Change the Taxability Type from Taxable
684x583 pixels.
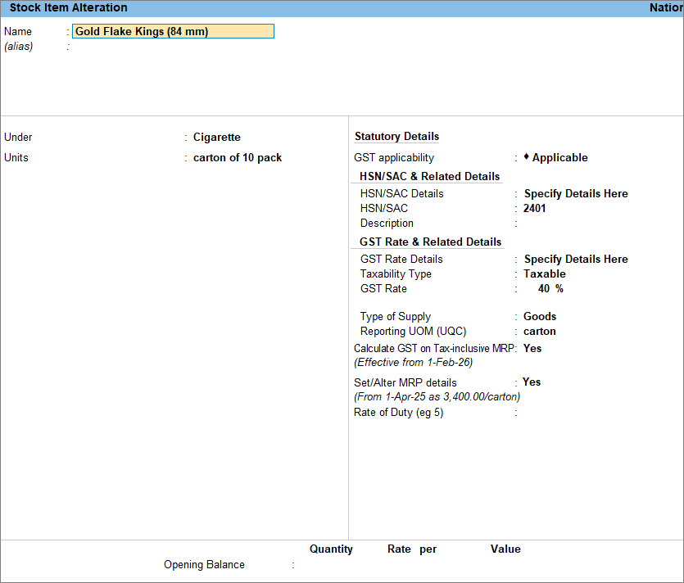(x=544, y=274)
